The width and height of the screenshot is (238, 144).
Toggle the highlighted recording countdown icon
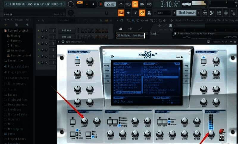point(135,4)
